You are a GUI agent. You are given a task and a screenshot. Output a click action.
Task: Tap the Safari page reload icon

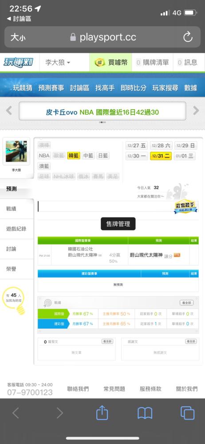pos(188,37)
